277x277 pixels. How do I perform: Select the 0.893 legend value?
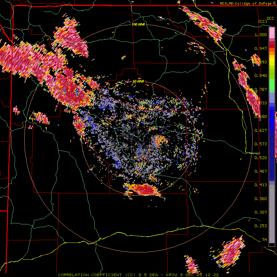click(x=261, y=62)
